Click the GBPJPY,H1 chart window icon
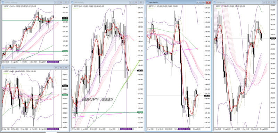Screen dimensions: 278x133 215,2
